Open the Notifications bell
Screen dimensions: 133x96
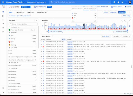pos(122,2)
